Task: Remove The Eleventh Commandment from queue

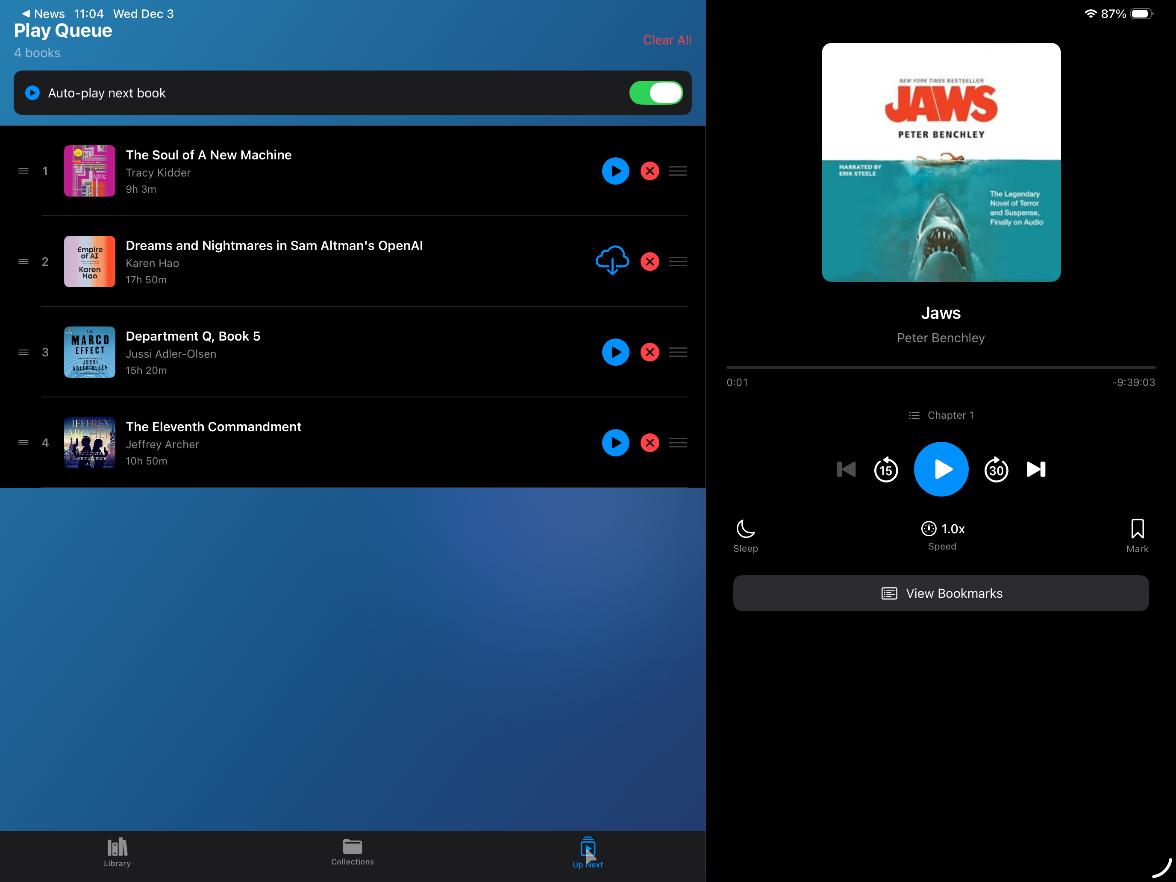Action: point(650,443)
